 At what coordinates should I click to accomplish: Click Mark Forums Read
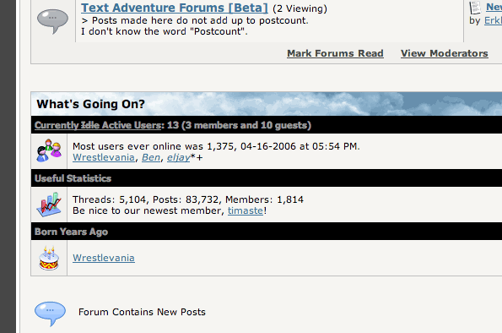click(335, 53)
